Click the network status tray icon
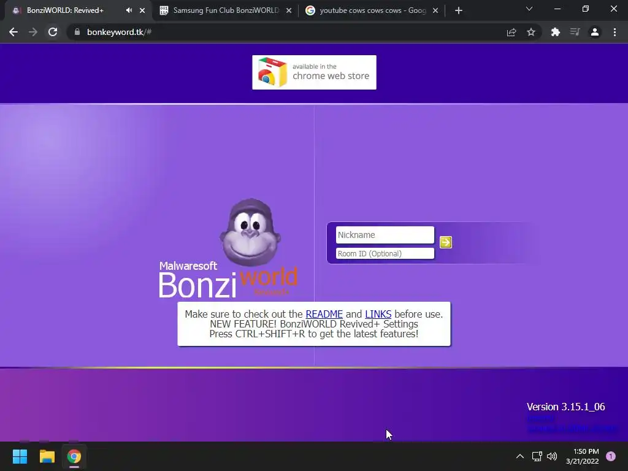Image resolution: width=628 pixels, height=471 pixels. click(537, 456)
